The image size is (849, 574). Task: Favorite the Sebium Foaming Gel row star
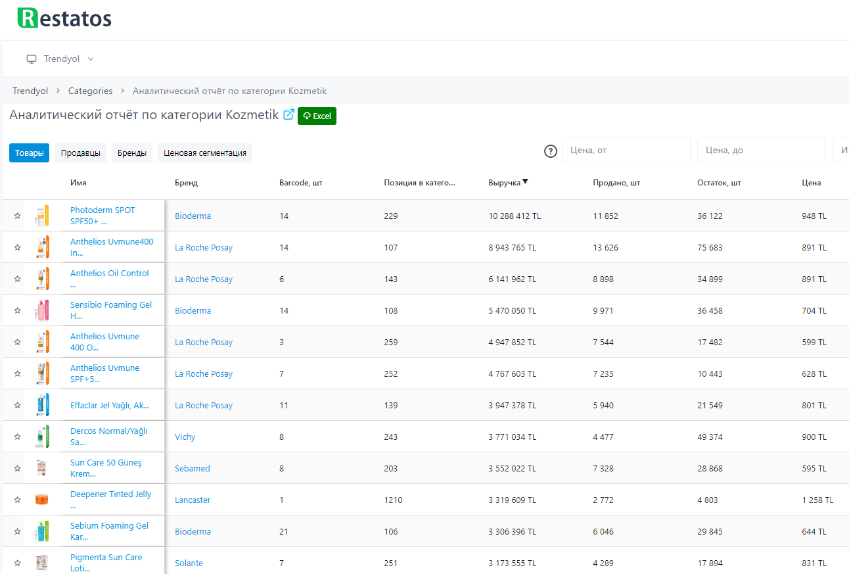pyautogui.click(x=17, y=531)
